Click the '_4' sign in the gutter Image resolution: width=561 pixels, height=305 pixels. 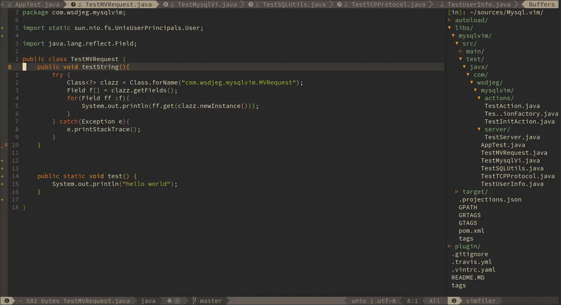(5, 145)
